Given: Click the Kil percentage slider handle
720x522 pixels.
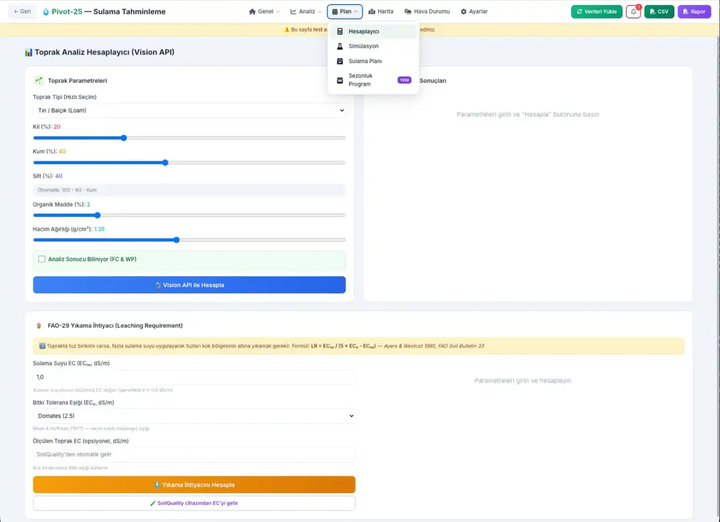Looking at the screenshot, I should pos(124,138).
